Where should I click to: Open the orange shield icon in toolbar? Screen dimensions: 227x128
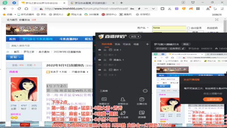click(184, 9)
